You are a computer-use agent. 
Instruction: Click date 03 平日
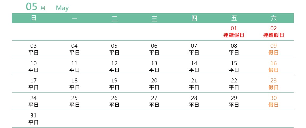click(x=33, y=49)
